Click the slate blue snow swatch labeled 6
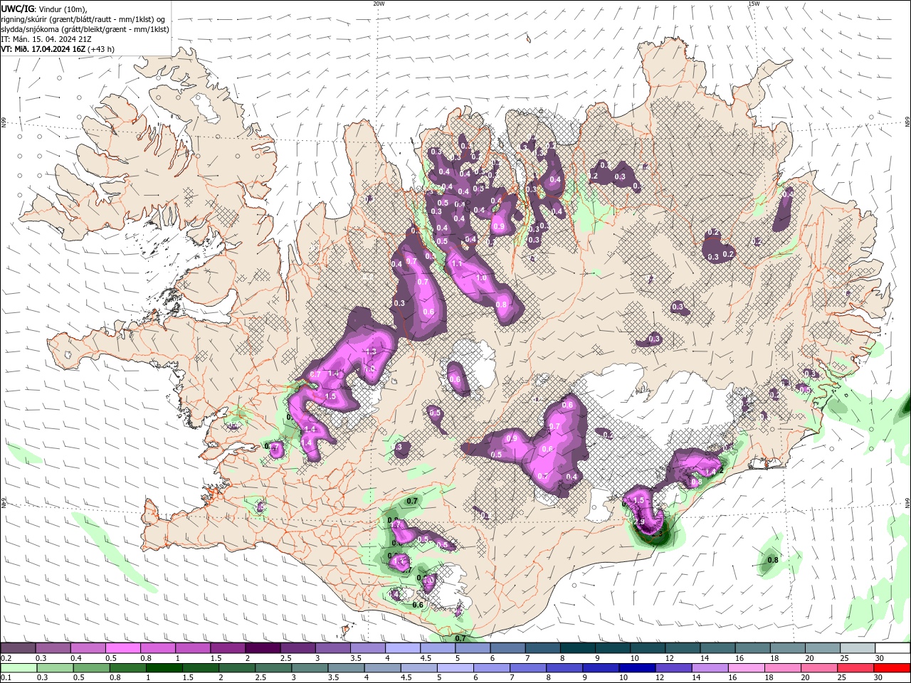911x683 pixels. 507,648
